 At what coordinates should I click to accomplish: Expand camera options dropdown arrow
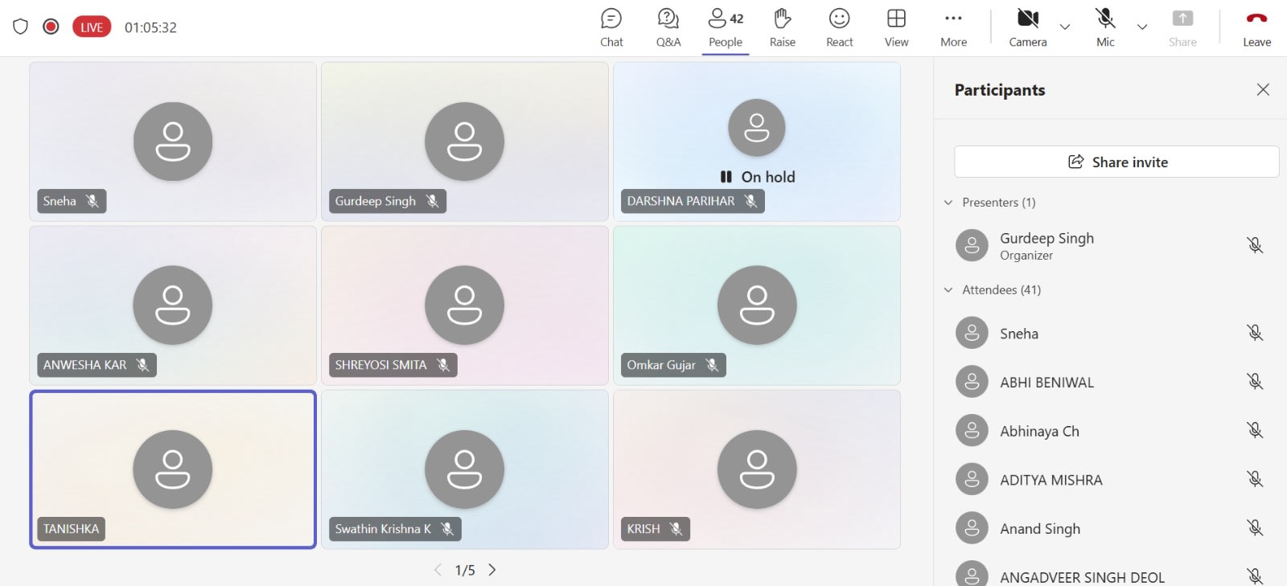tap(1065, 27)
